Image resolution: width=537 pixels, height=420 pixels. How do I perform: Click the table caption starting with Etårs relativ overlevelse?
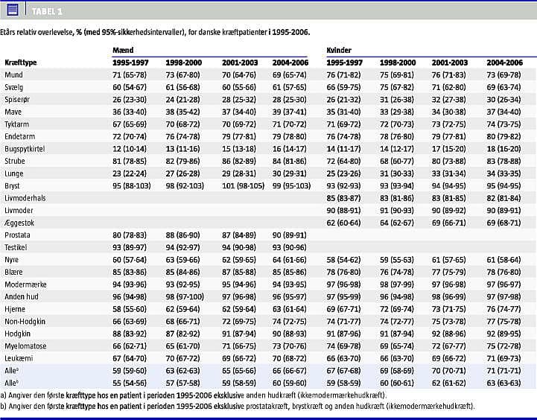click(x=155, y=33)
